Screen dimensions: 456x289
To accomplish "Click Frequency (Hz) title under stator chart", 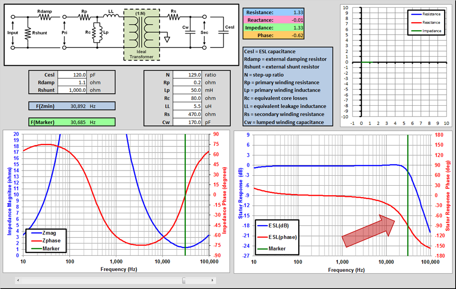I will (x=346, y=270).
